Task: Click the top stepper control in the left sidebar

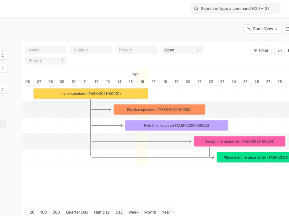Action: [2, 55]
